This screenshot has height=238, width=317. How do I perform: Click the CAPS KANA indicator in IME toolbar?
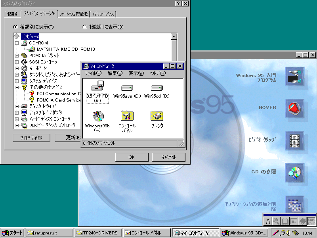click(311, 221)
